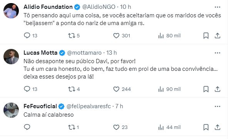Open more options for Alidio Foundation tweet
The image size is (232, 139).
pos(217,7)
